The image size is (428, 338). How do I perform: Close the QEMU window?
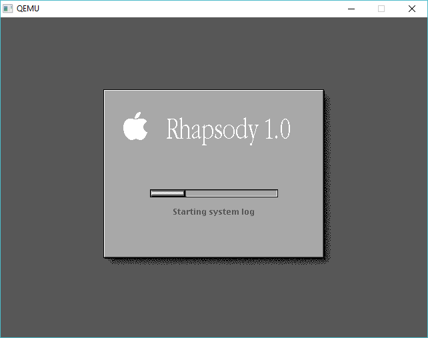412,9
